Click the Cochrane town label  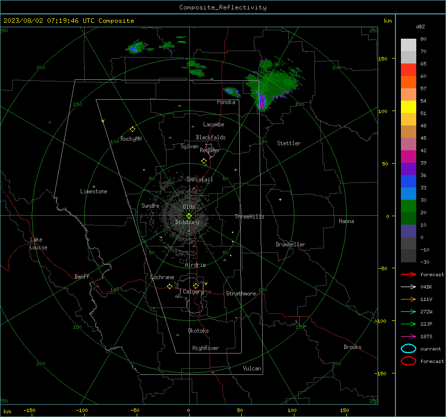(x=162, y=277)
